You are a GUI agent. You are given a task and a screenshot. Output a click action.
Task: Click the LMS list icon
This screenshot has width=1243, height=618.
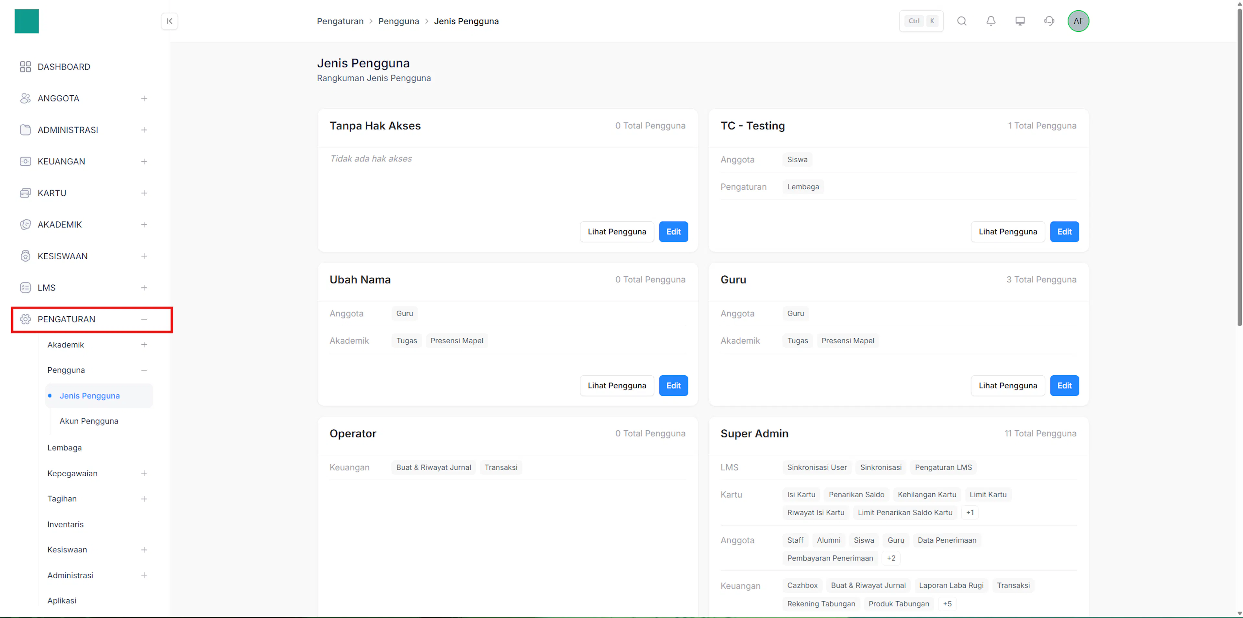click(x=25, y=288)
